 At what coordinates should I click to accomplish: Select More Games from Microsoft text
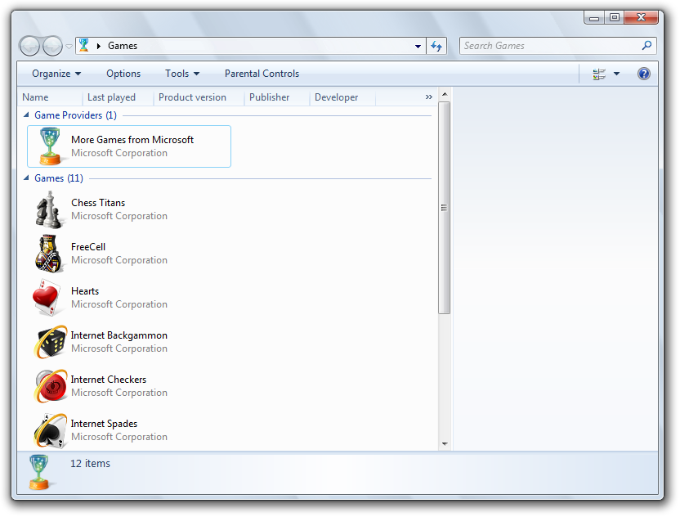(132, 140)
